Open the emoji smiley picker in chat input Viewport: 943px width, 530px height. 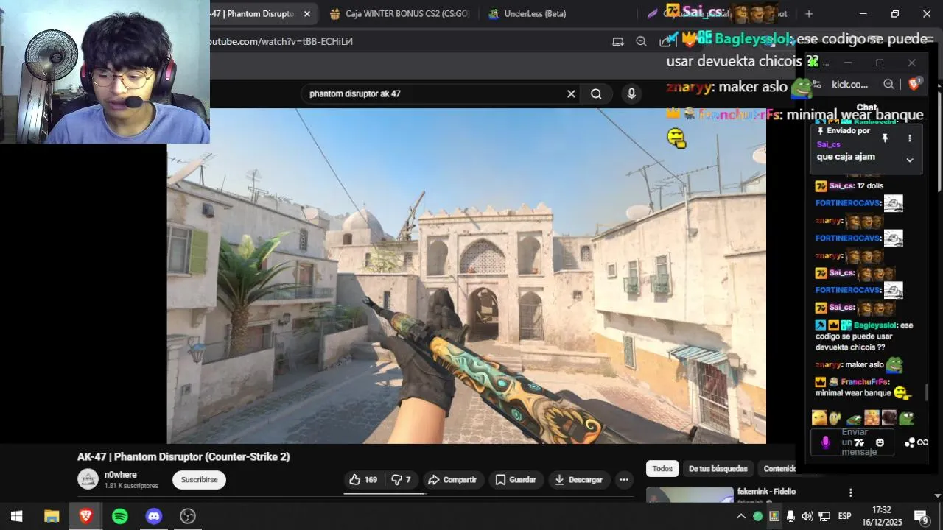pyautogui.click(x=880, y=442)
